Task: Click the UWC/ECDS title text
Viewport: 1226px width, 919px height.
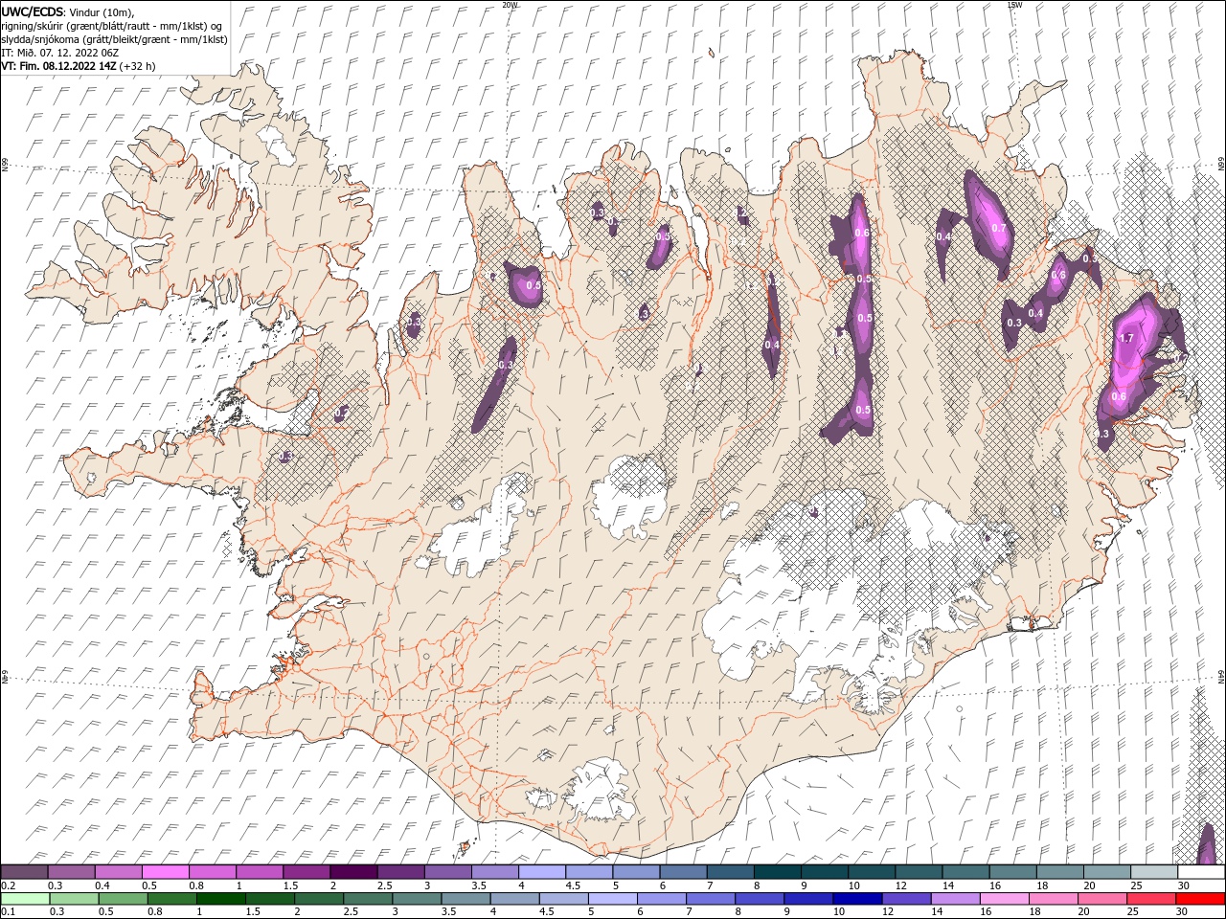Action: (33, 12)
